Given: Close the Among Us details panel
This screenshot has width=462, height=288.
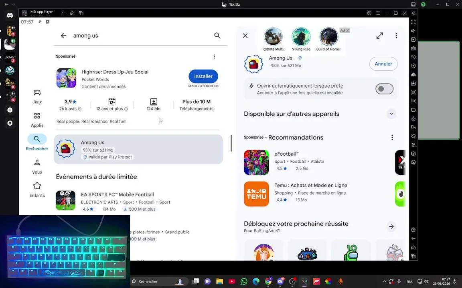Looking at the screenshot, I should point(245,36).
